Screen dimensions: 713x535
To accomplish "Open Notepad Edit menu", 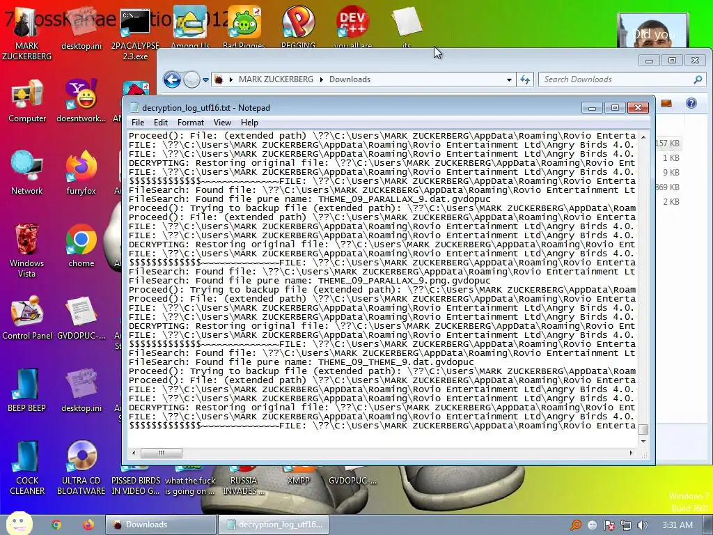I will tap(161, 123).
